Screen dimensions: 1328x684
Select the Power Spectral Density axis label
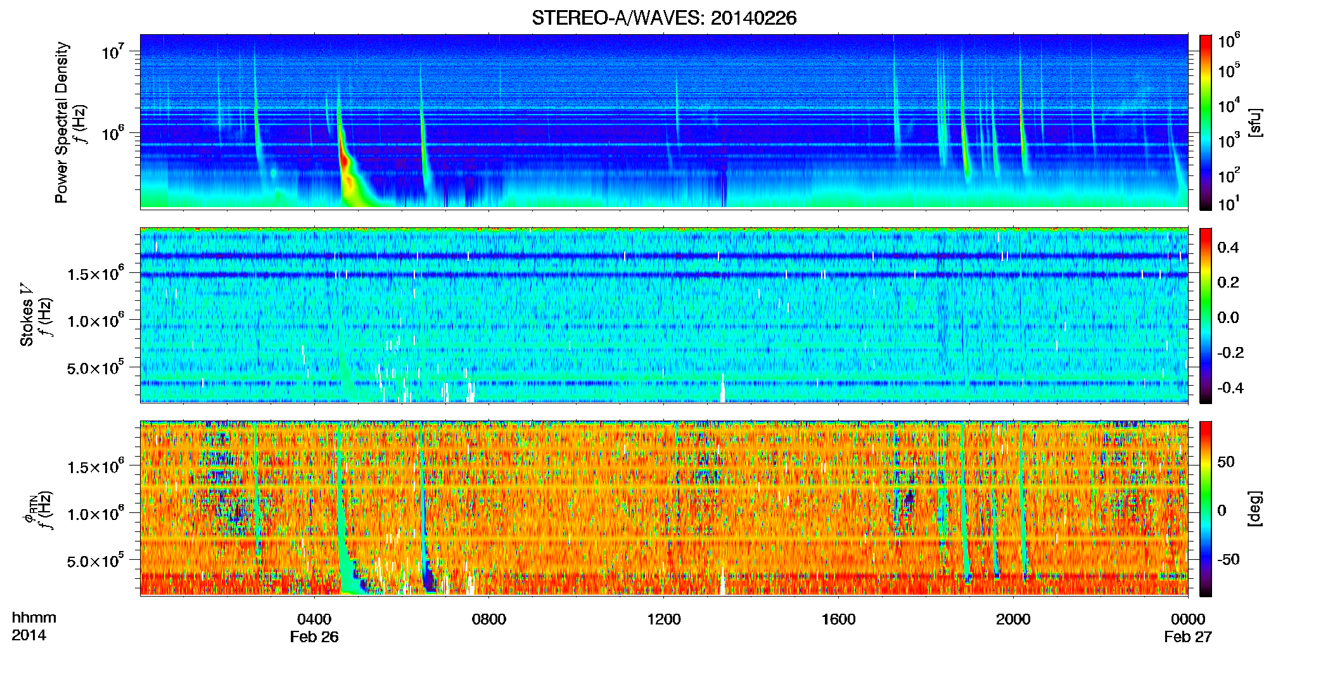coord(61,122)
